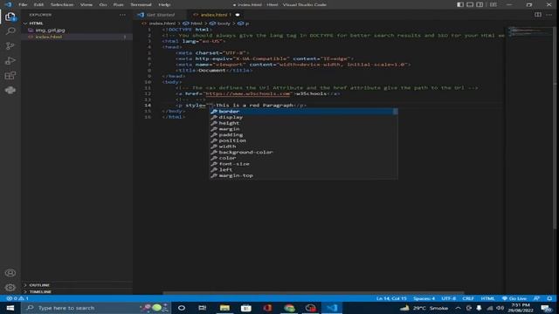Open Run and Debug view
Viewport: 559px width, 314px height.
[10, 60]
